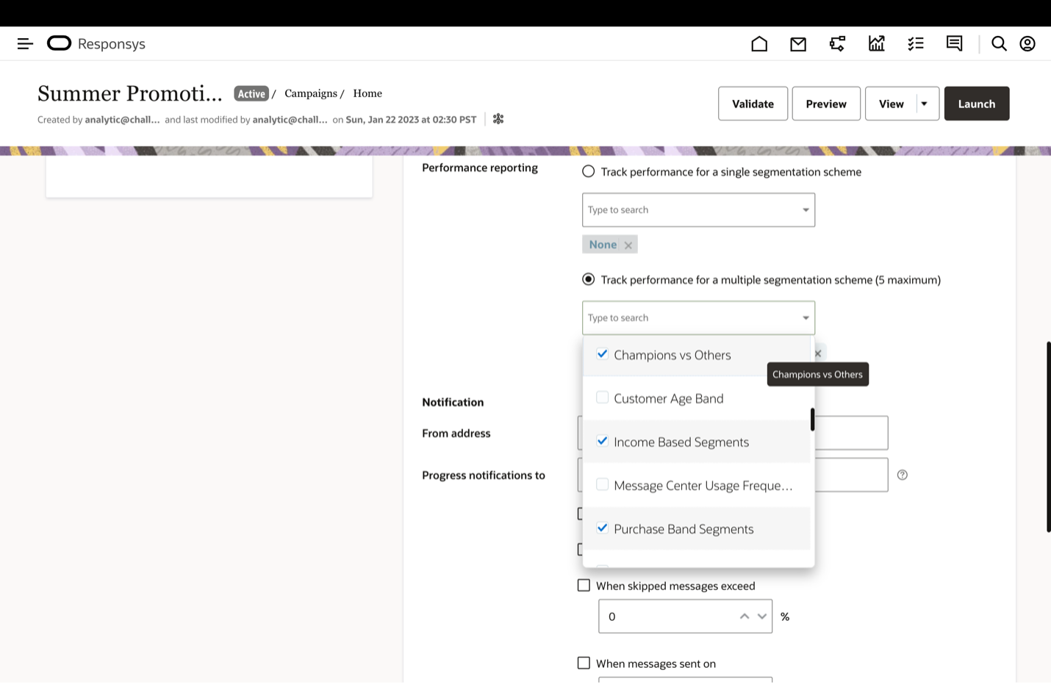
Task: Check Message Center Usage Frequency option
Action: pyautogui.click(x=602, y=484)
